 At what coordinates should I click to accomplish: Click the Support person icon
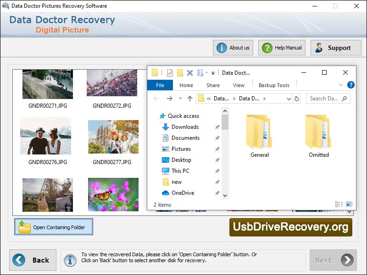coord(320,47)
